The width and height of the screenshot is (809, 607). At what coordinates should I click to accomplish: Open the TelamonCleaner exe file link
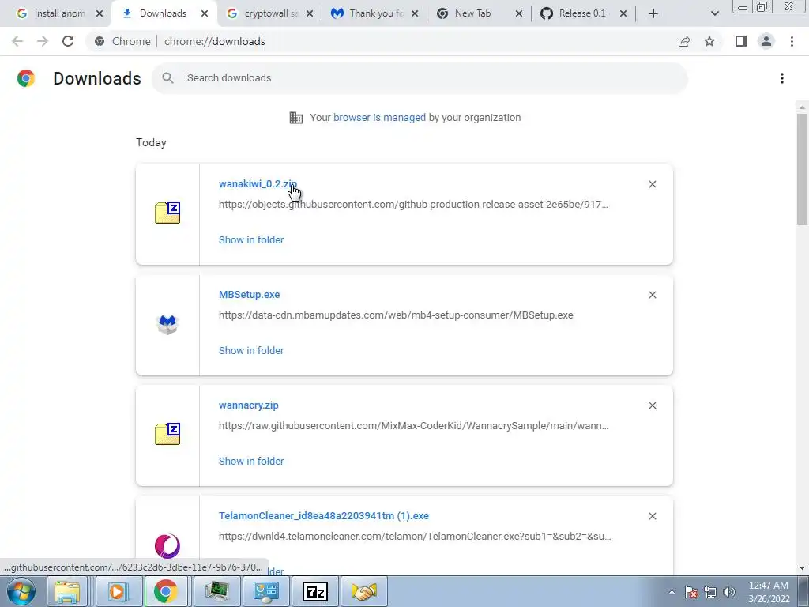323,515
